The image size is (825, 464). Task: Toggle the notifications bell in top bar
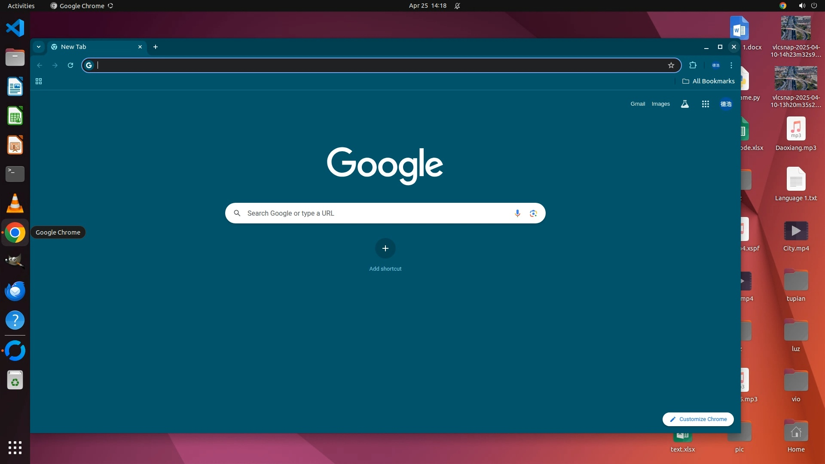(457, 6)
